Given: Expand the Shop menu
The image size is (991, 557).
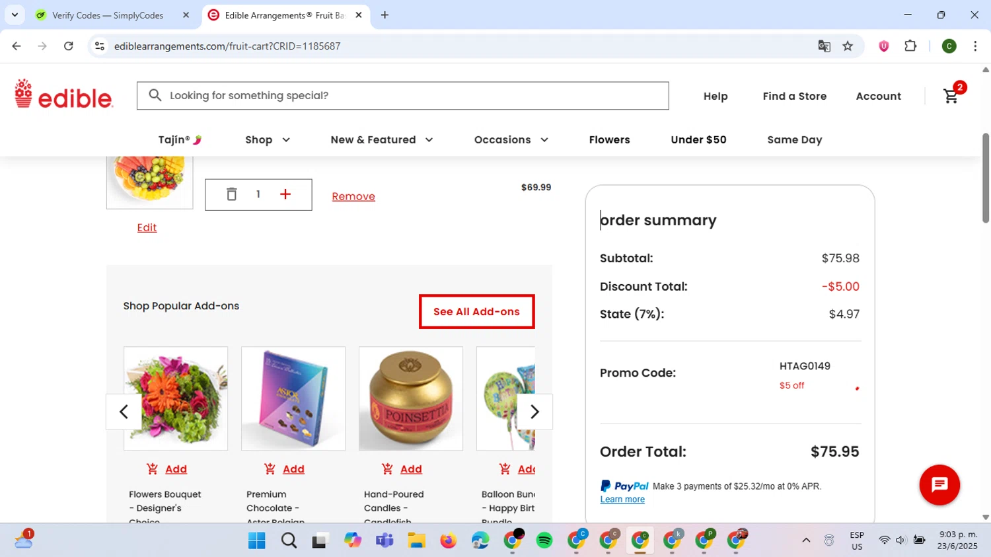Looking at the screenshot, I should [x=268, y=140].
